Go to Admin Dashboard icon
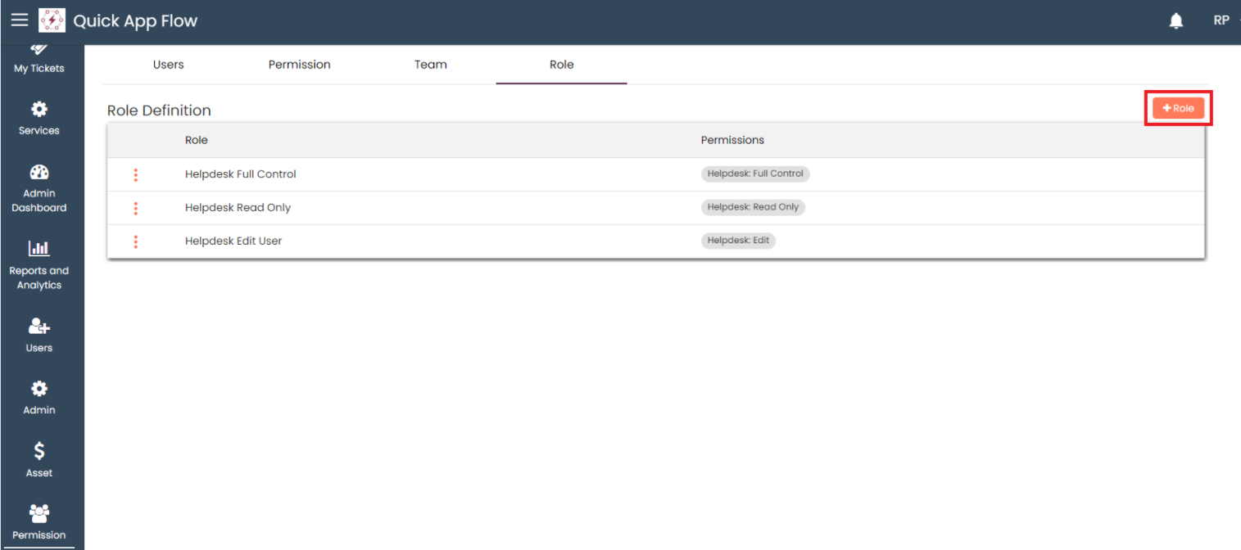This screenshot has width=1241, height=550. (x=38, y=173)
